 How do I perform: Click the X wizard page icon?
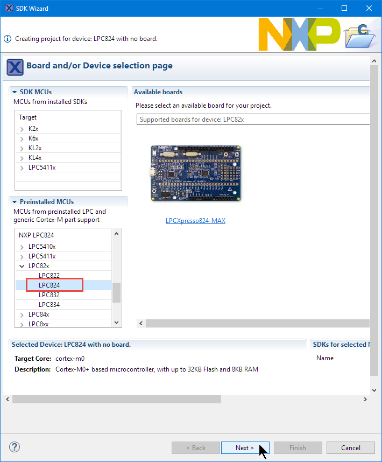[15, 67]
